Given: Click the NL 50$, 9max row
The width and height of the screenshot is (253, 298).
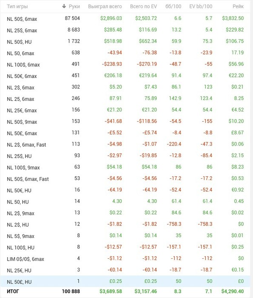Looking at the screenshot, I should click(x=125, y=121).
